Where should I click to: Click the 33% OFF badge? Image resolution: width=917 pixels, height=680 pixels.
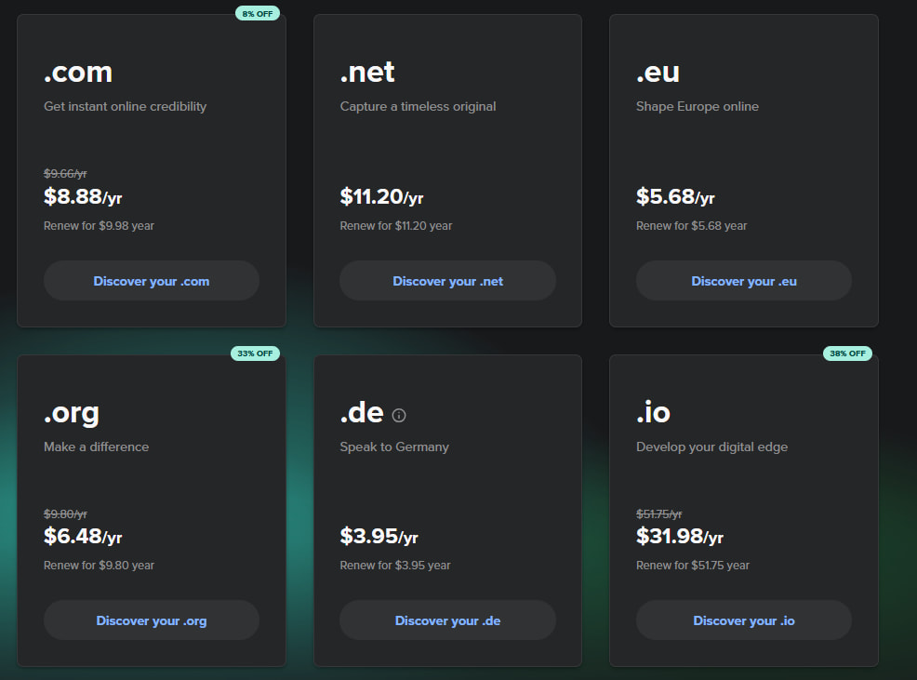click(255, 353)
